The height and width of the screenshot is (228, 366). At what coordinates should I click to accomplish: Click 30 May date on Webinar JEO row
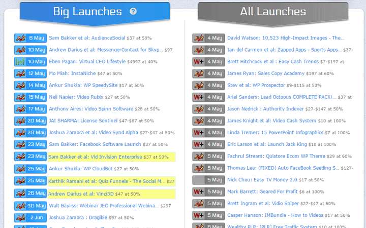point(37,206)
